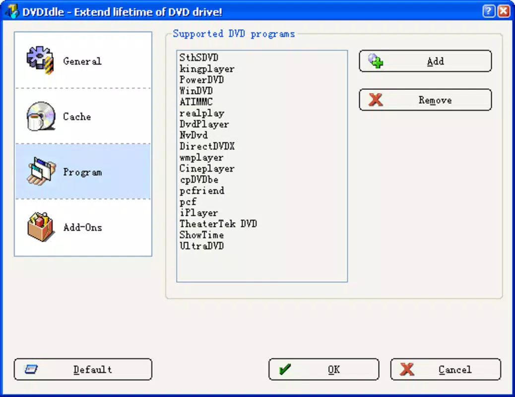Select DvdPlayer in the program list
The height and width of the screenshot is (397, 515).
[204, 124]
